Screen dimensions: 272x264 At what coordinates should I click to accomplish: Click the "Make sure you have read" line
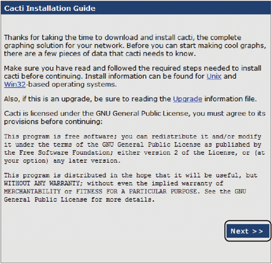[132, 68]
